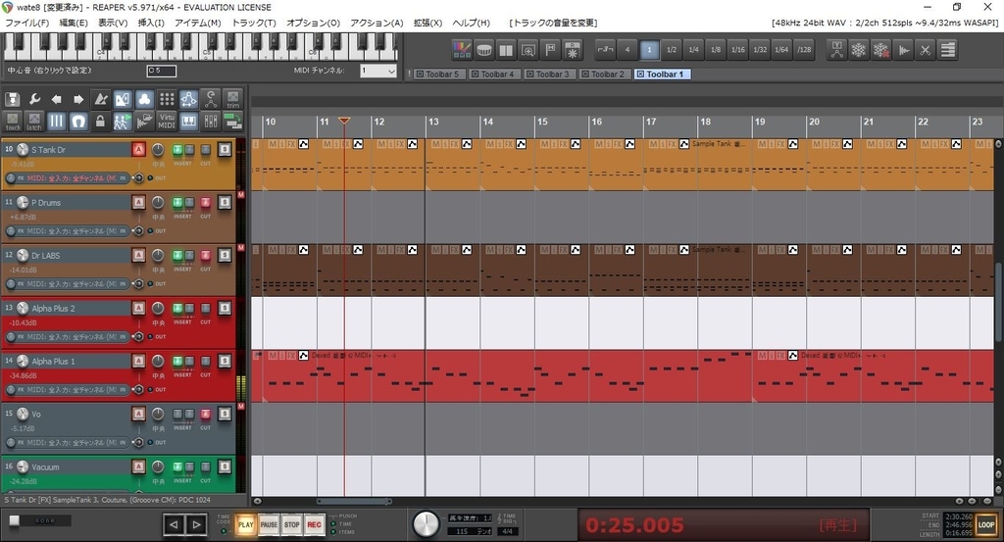This screenshot has width=1004, height=542.
Task: Click the go-to-next transport arrow
Action: tap(196, 524)
